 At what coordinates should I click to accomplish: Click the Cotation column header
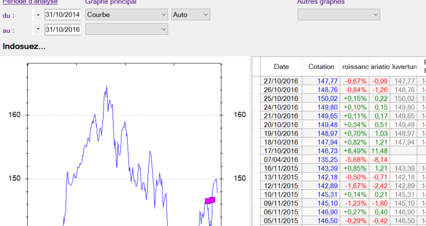click(x=321, y=67)
